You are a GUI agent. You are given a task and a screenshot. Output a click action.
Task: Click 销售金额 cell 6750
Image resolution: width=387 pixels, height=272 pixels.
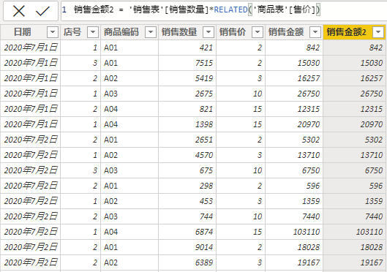[294, 170]
